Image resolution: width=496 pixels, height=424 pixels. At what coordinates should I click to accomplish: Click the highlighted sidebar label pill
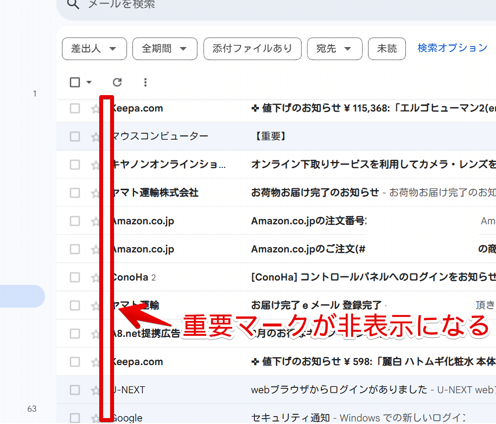click(x=22, y=296)
